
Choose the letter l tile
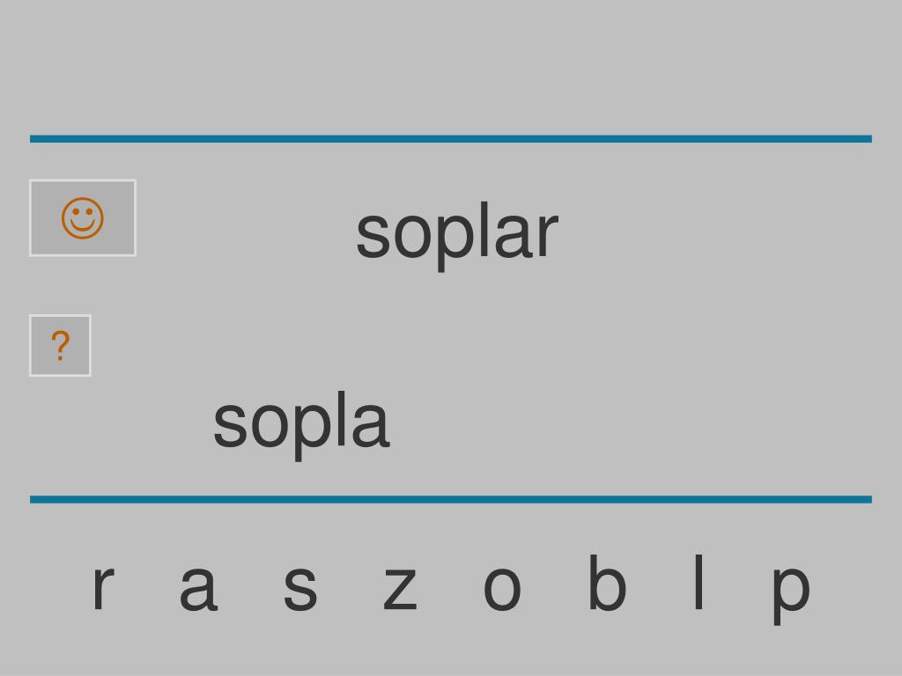point(699,582)
